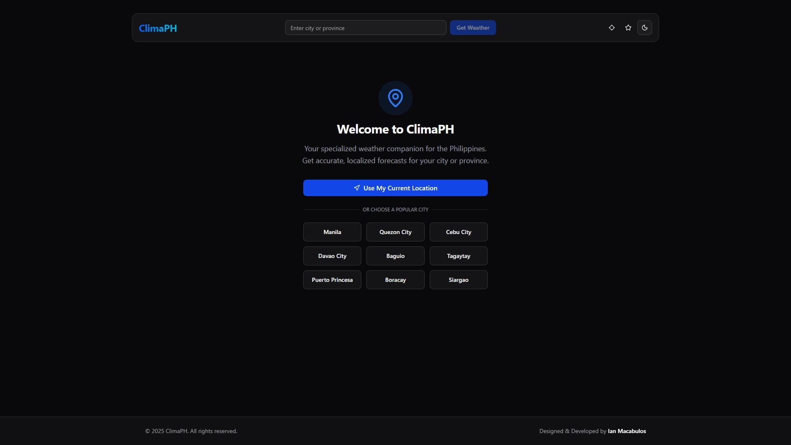Choose Davao City
791x445 pixels.
click(332, 255)
